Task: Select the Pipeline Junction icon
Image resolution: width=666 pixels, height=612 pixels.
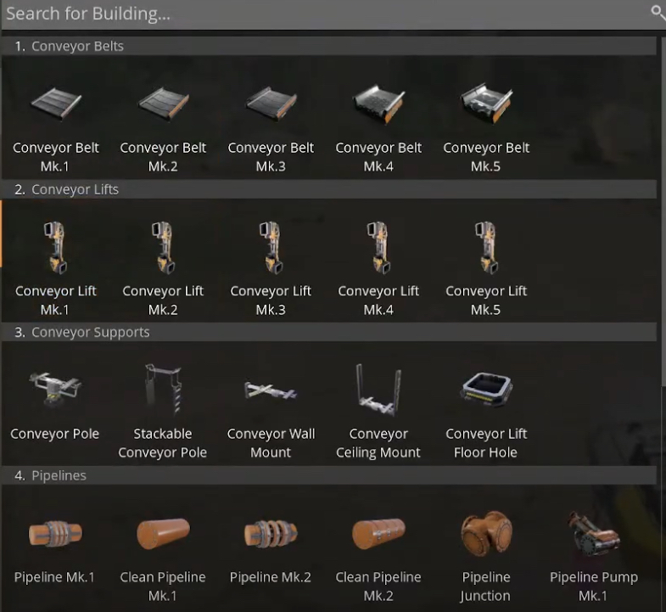Action: [486, 533]
